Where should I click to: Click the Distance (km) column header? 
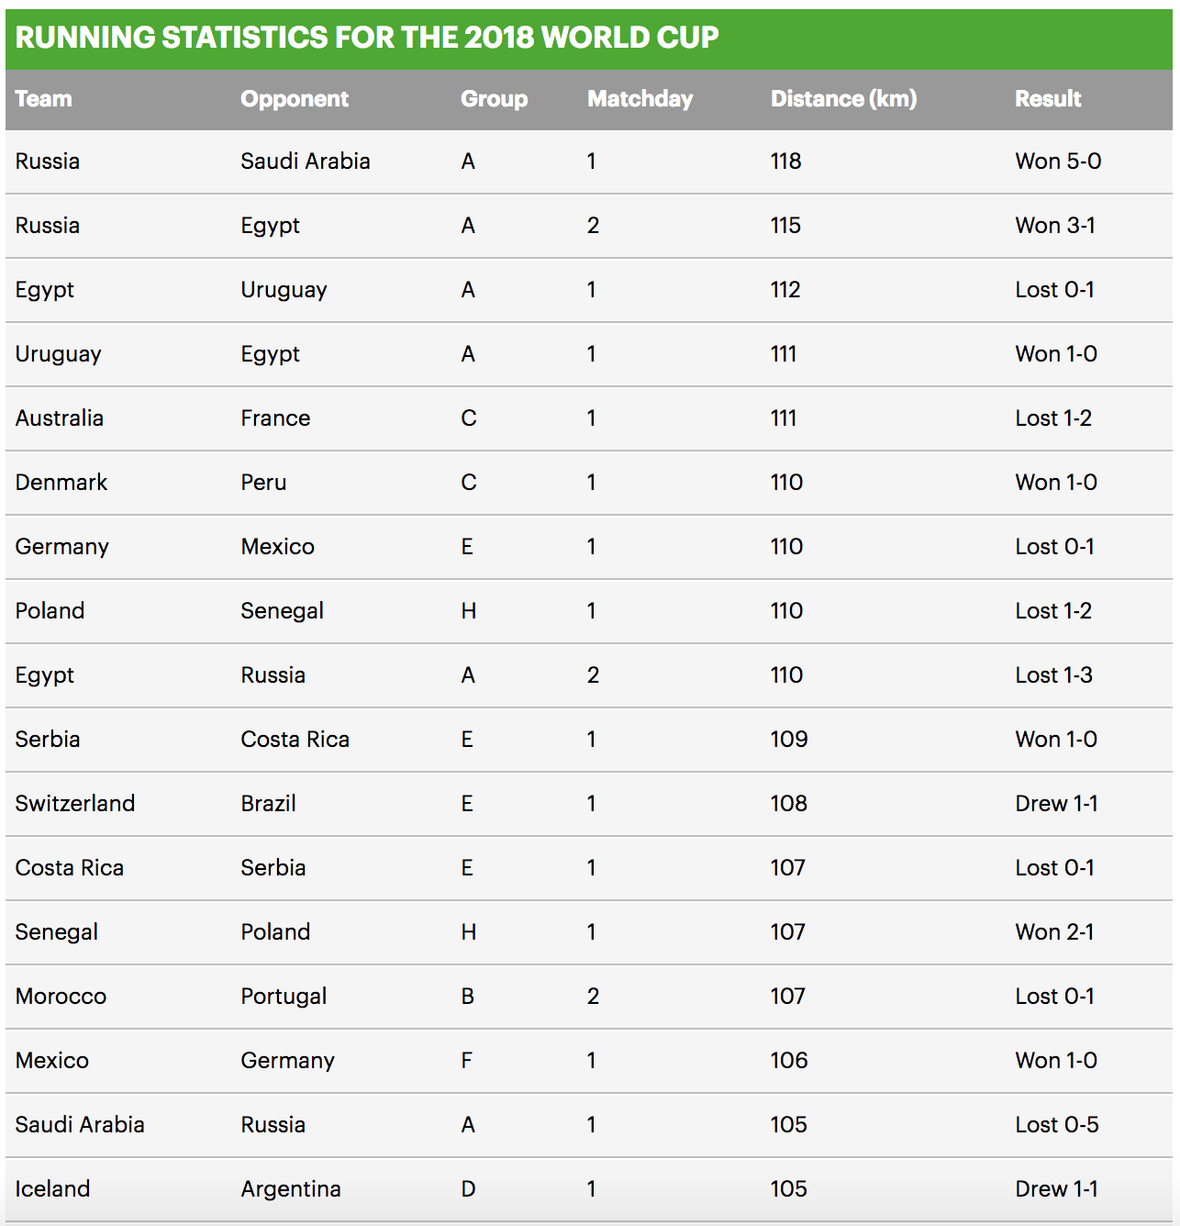click(843, 99)
